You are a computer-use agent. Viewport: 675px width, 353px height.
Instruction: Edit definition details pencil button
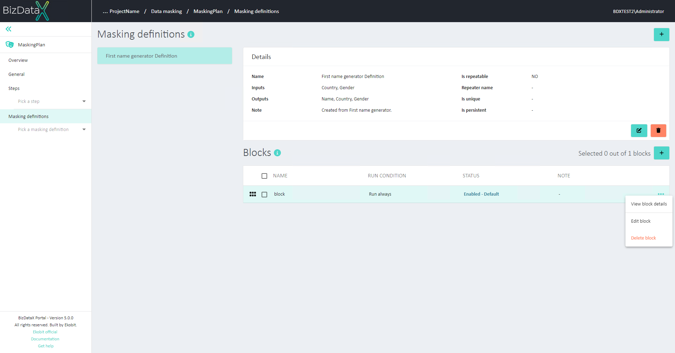(639, 131)
